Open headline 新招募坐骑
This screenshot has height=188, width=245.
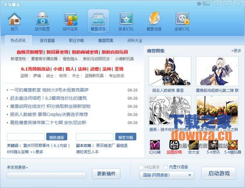(57, 52)
